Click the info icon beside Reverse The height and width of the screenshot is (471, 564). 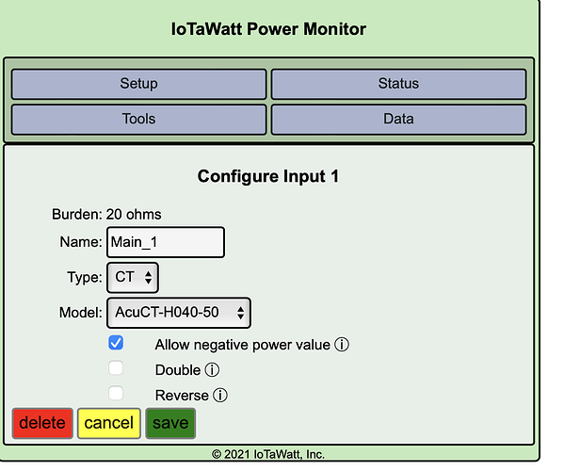[219, 395]
